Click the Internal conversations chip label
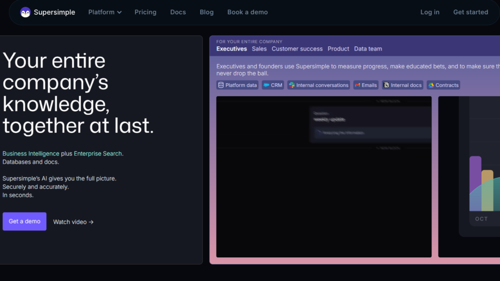500x281 pixels. tap(322, 85)
